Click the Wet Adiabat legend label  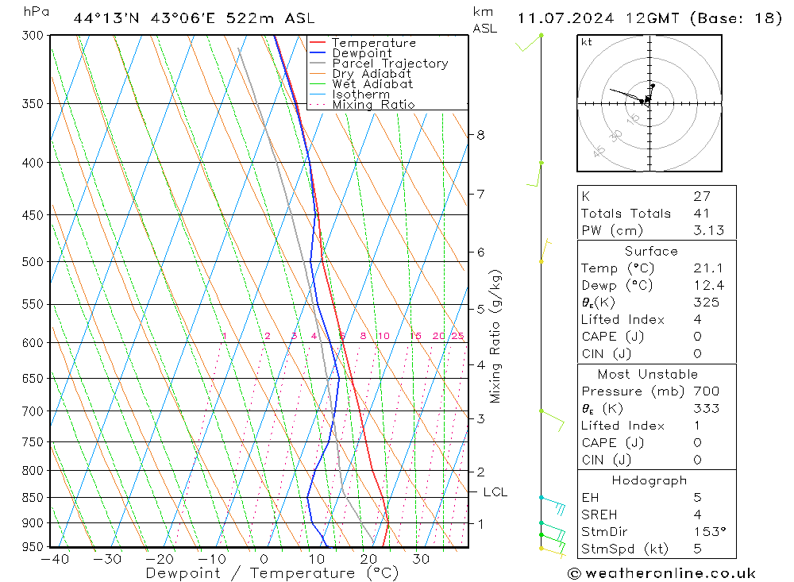372,84
